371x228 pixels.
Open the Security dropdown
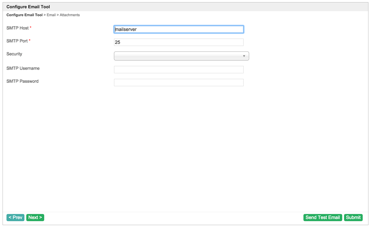tap(179, 56)
